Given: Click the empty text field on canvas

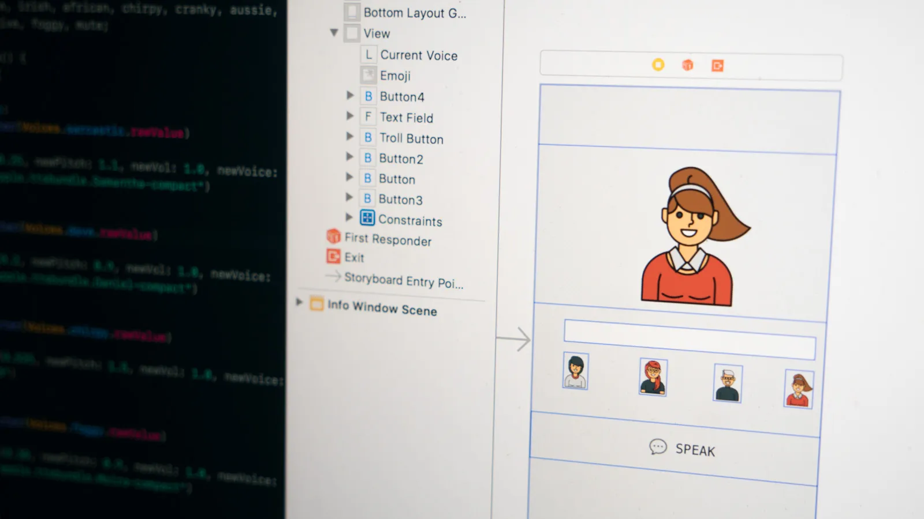Looking at the screenshot, I should pyautogui.click(x=690, y=339).
